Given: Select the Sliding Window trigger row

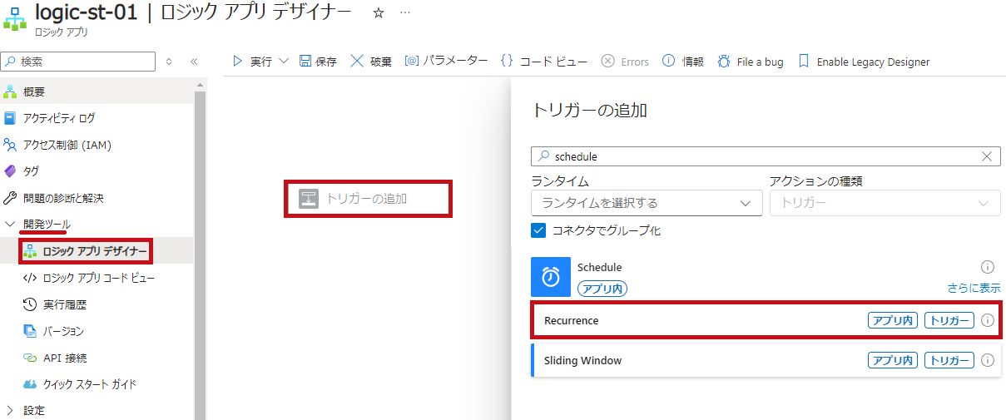Looking at the screenshot, I should [x=766, y=360].
